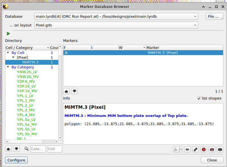Image resolution: width=227 pixels, height=167 pixels.
Task: Toggle the list shapes checkbox
Action: (199, 98)
